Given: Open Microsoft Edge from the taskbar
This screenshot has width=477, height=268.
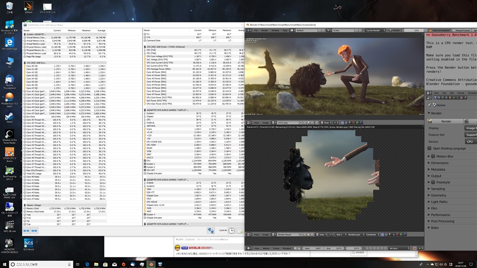Looking at the screenshot, I should pos(87,264).
